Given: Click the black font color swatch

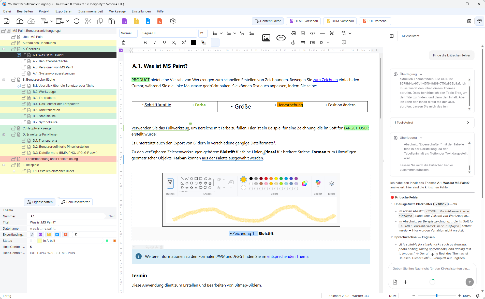Looking at the screenshot, I should pyautogui.click(x=194, y=42).
